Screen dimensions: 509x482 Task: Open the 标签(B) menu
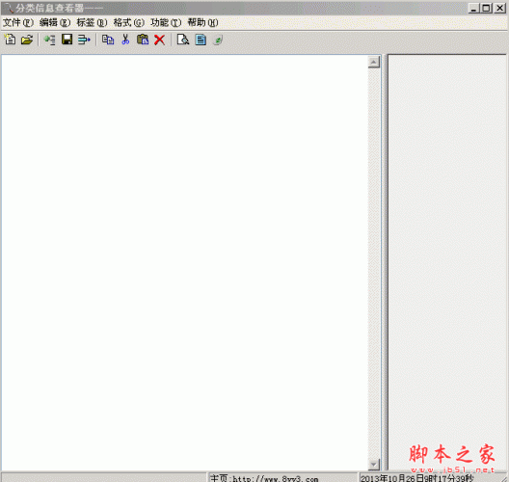[92, 22]
